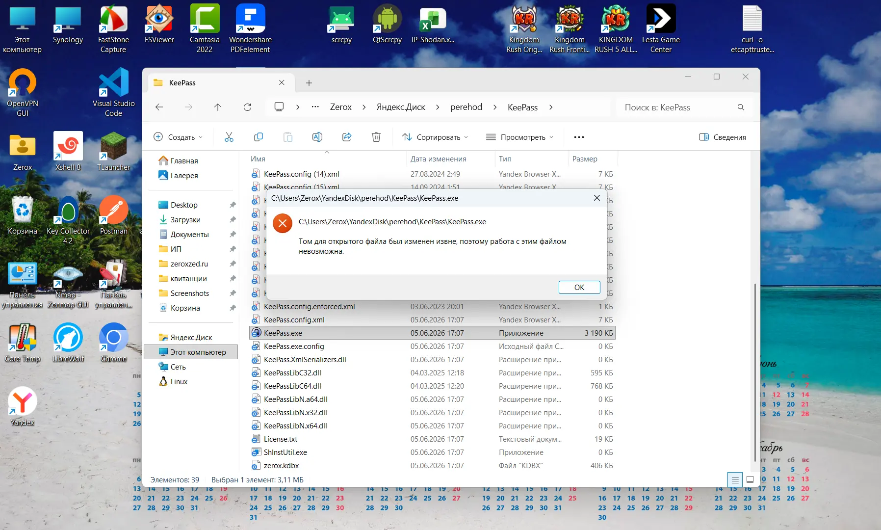Select the License.txt file
The width and height of the screenshot is (881, 530).
click(432, 439)
